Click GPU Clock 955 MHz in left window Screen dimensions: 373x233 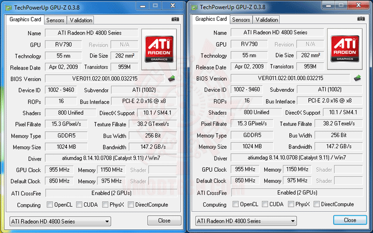tap(59, 170)
